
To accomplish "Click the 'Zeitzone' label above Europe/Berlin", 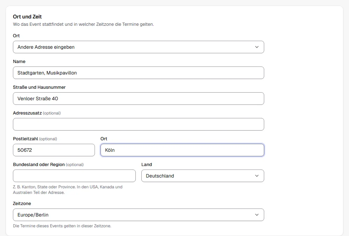I will (22, 204).
